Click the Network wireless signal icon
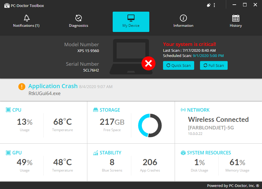This screenshot has height=189, width=262. [183, 110]
